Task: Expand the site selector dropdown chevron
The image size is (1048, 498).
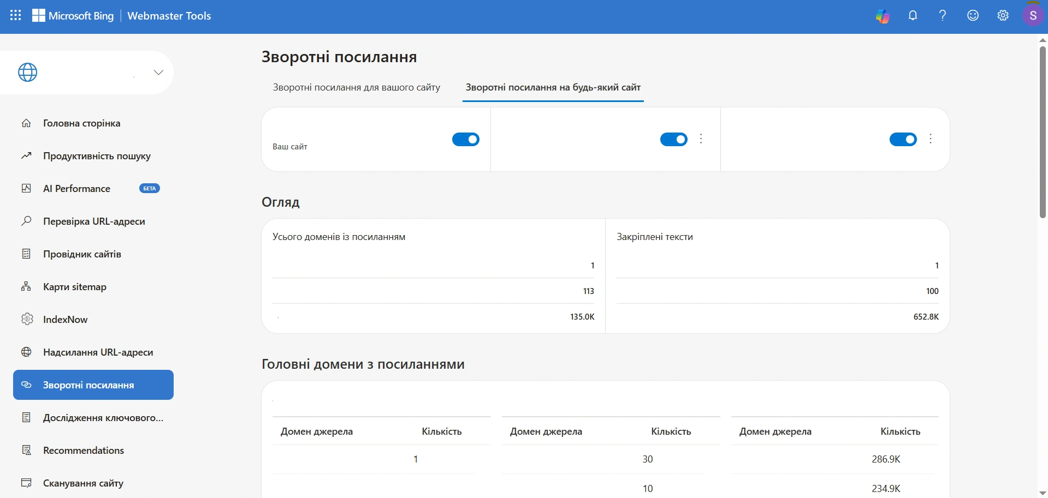Action: (x=158, y=72)
